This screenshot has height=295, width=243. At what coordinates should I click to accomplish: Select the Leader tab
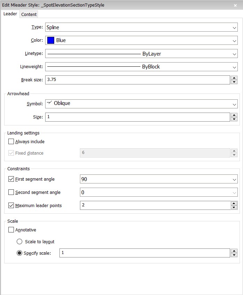coord(10,14)
